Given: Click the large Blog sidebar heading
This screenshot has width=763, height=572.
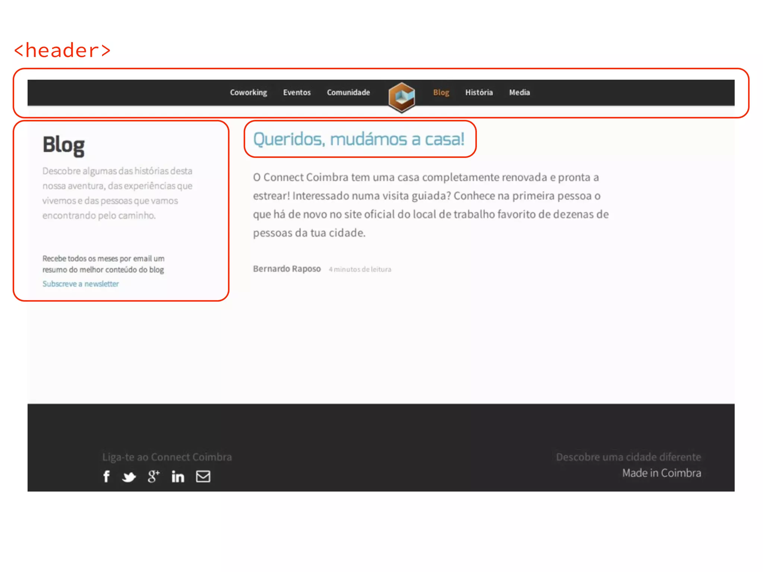Looking at the screenshot, I should (63, 144).
